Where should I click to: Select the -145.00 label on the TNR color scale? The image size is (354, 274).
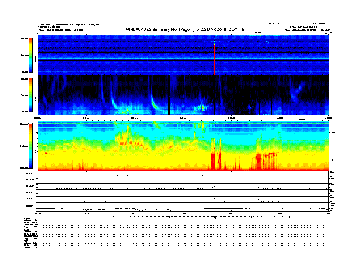coord(23,146)
